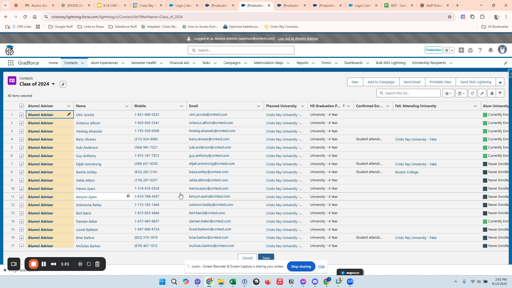This screenshot has height=288, width=512.
Task: Open Excel from the taskbar
Action: pyautogui.click(x=233, y=282)
